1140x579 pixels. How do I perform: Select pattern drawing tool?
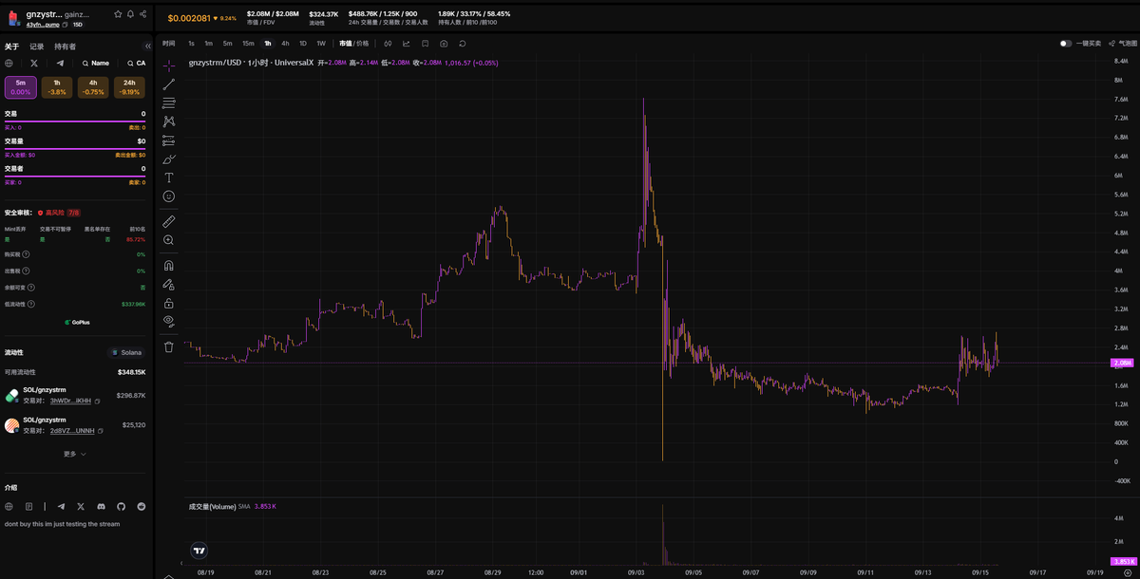click(169, 121)
